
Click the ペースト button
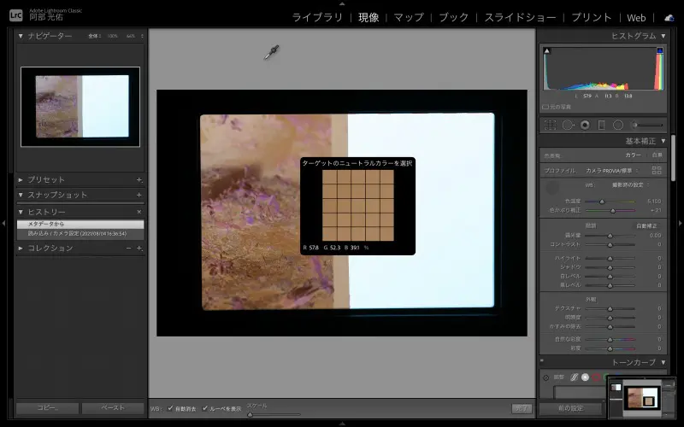(113, 408)
